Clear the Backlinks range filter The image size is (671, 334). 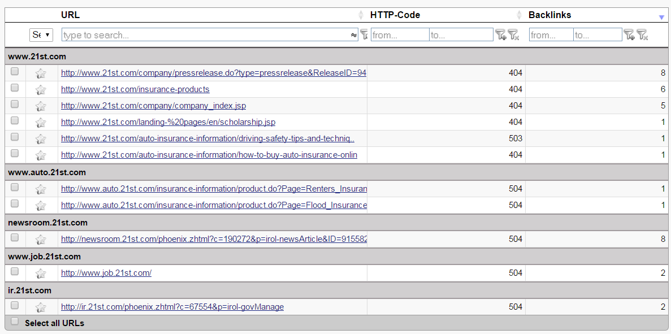pos(642,35)
